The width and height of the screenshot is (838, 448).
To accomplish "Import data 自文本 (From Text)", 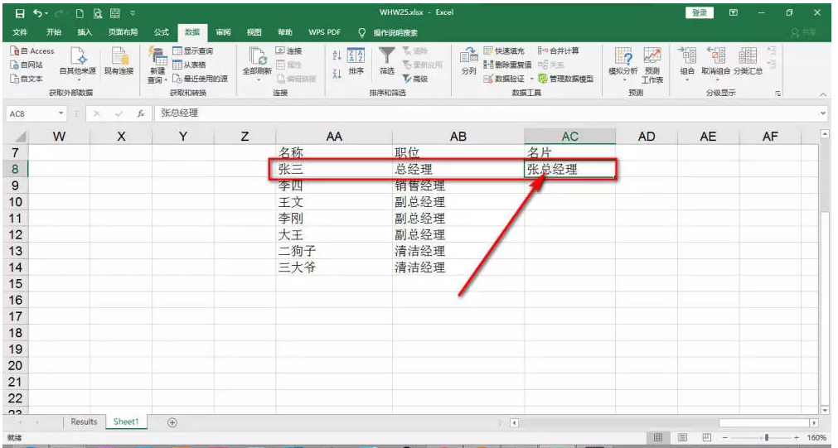I will [27, 79].
